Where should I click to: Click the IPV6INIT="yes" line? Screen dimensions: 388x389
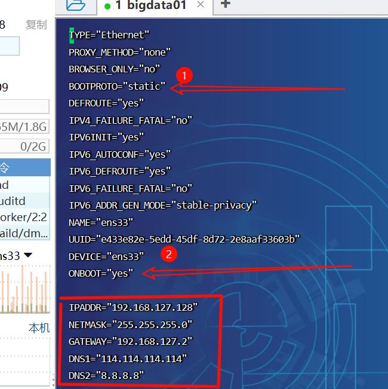click(106, 137)
